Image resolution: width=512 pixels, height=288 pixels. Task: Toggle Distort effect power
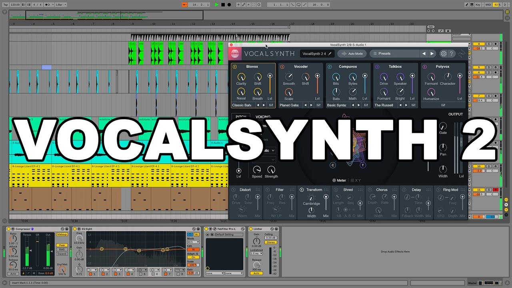[234, 190]
